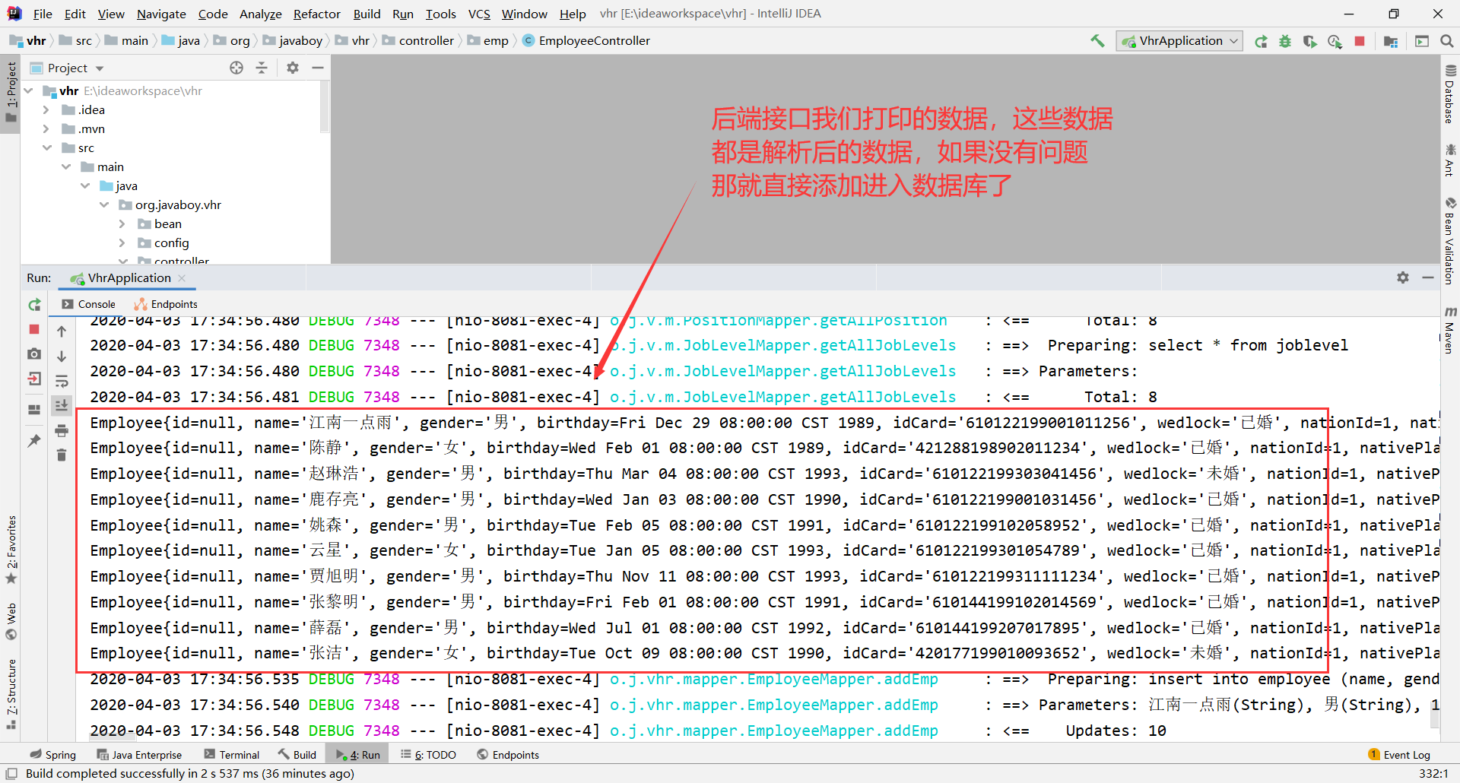Clear all console output trash icon
Image resolution: width=1460 pixels, height=783 pixels.
click(x=62, y=455)
